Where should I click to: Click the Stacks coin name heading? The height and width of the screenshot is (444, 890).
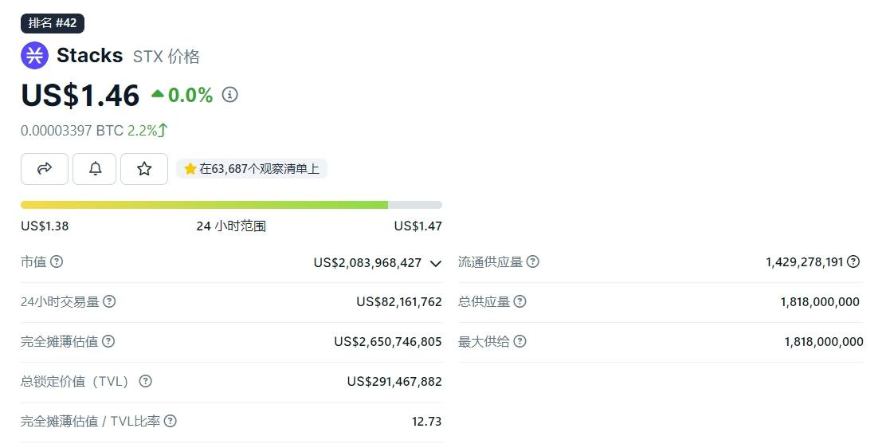(x=89, y=55)
